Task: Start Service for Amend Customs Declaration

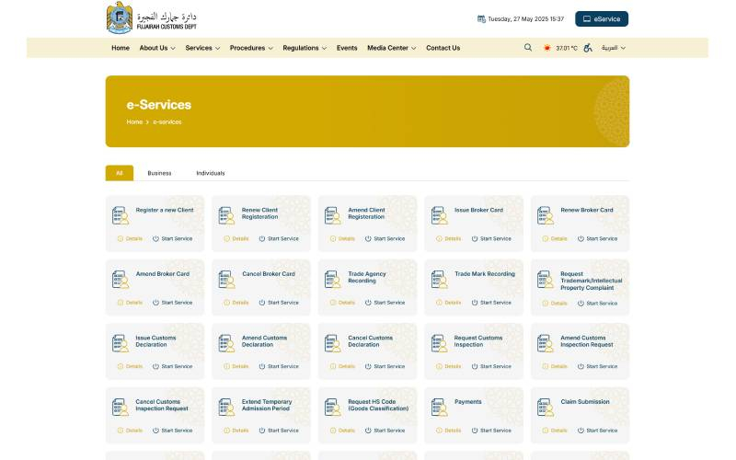Action: pos(279,366)
